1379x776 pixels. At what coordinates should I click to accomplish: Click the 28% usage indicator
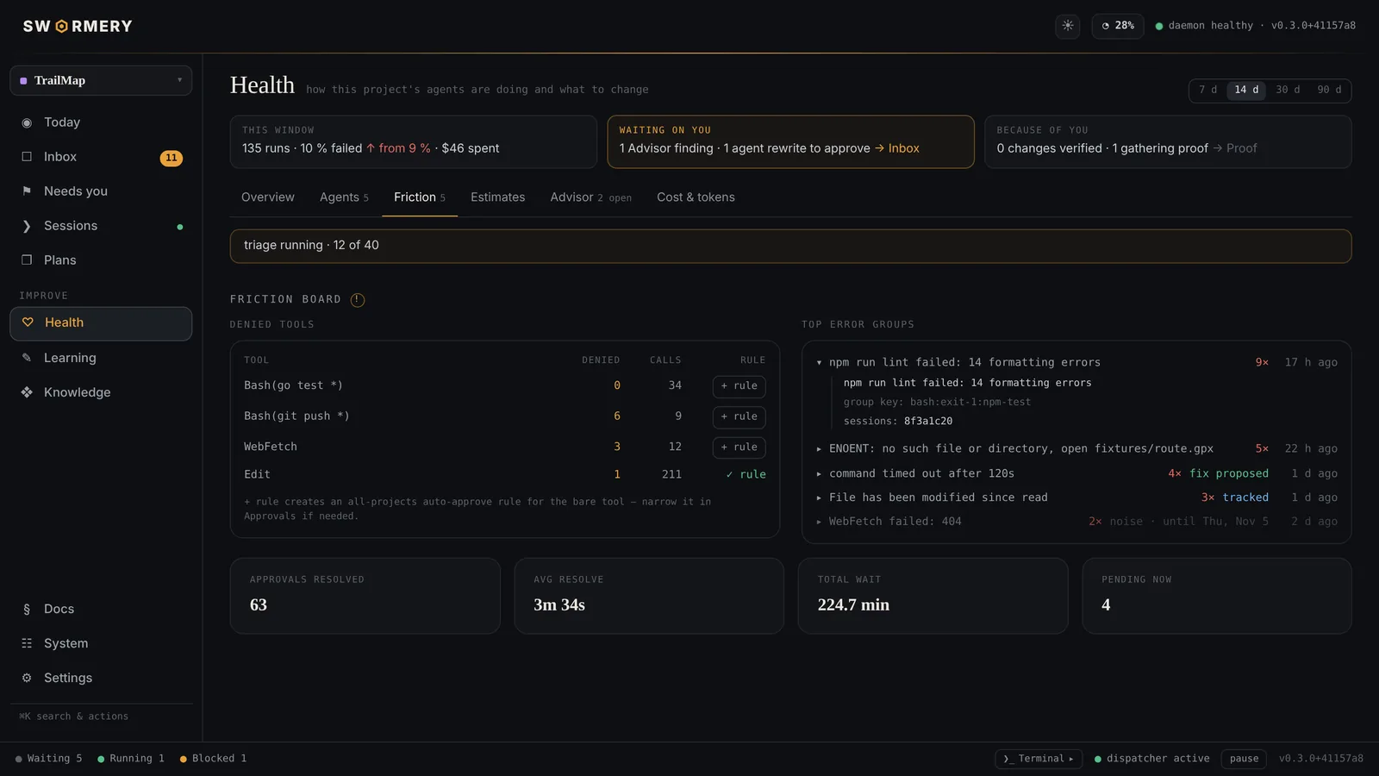click(x=1118, y=26)
